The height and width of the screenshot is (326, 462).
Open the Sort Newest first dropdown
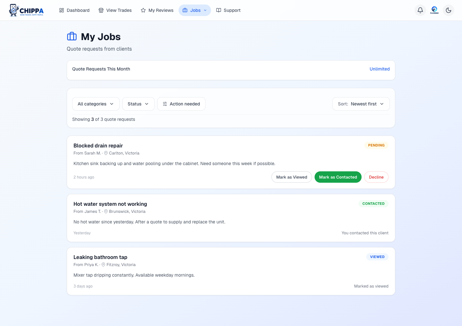(x=361, y=104)
